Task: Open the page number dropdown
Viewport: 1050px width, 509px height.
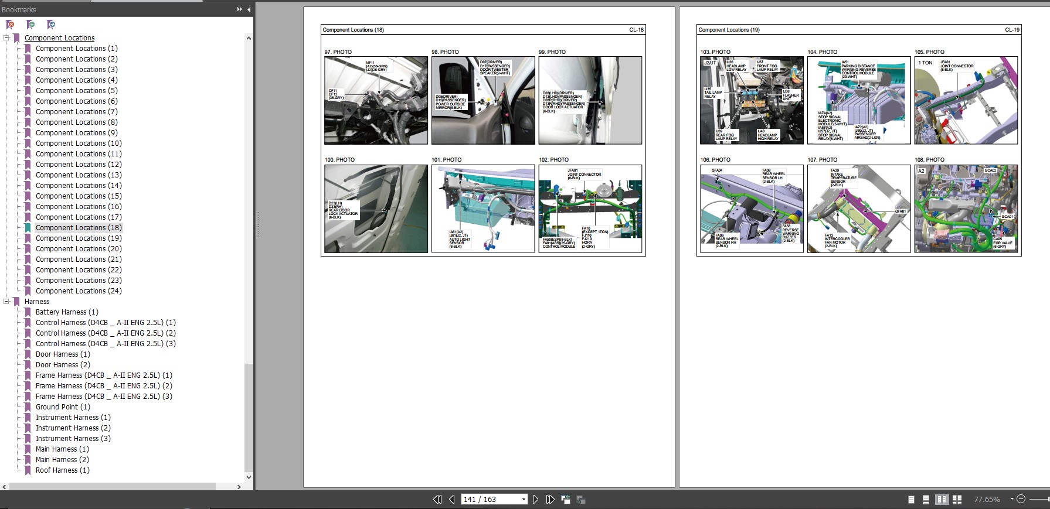Action: pyautogui.click(x=524, y=500)
